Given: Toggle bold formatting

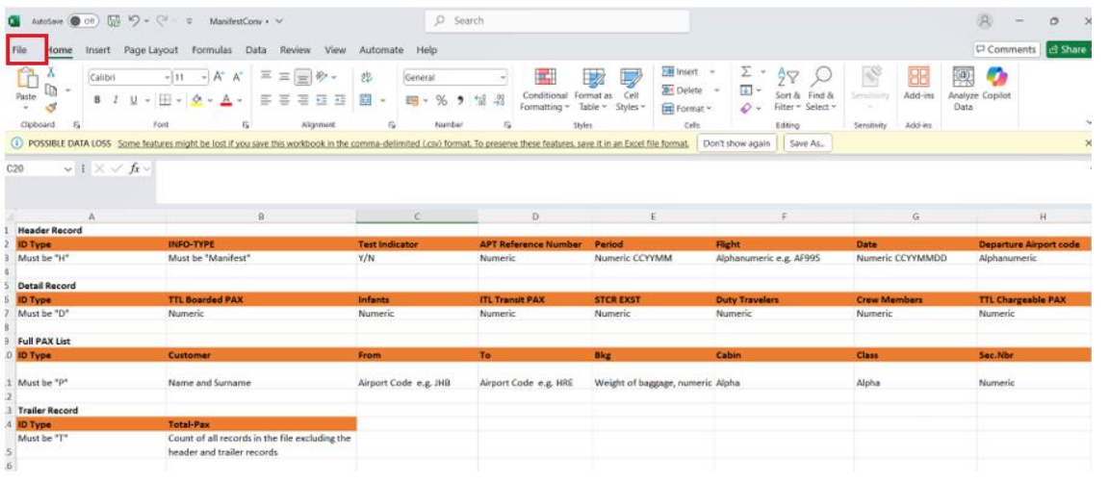Looking at the screenshot, I should coord(97,99).
